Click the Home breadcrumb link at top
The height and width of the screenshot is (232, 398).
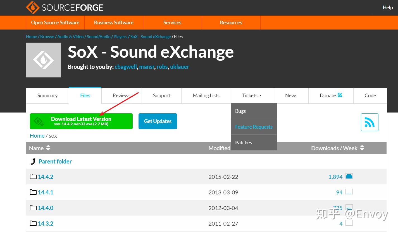[32, 37]
